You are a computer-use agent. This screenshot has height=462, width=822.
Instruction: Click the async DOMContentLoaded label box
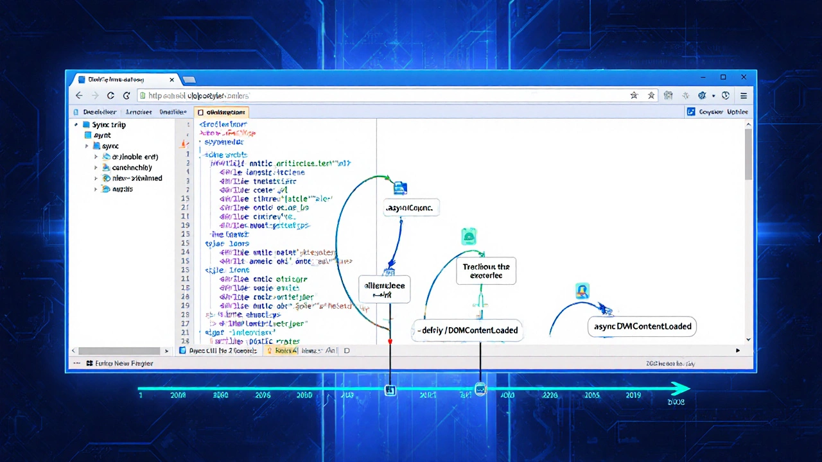[642, 326]
